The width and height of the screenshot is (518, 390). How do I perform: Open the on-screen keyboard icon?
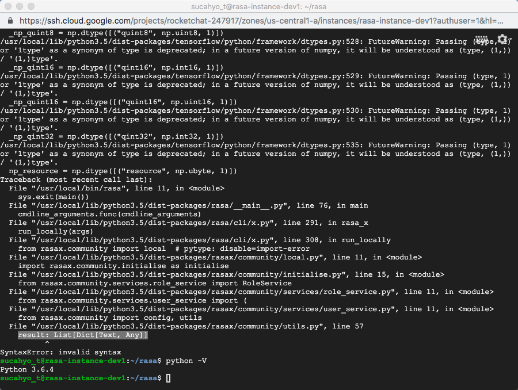(x=482, y=39)
